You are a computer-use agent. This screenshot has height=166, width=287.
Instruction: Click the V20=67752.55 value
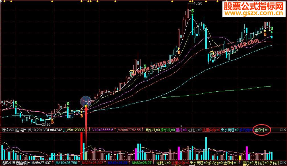129,130
